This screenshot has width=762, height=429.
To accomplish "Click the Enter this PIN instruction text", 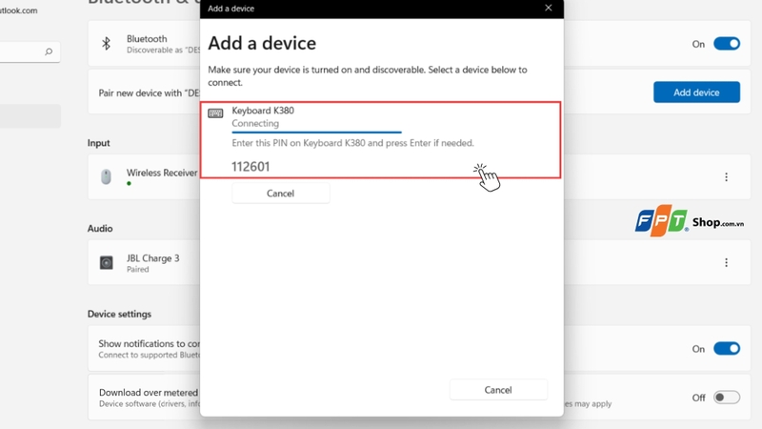I will point(352,143).
